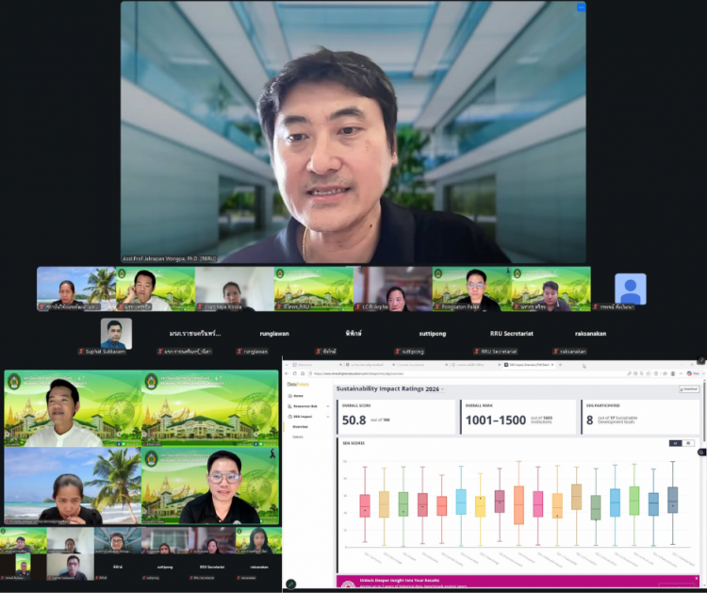This screenshot has height=593, width=707.
Task: Open a new browser tab with plus
Action: click(560, 365)
